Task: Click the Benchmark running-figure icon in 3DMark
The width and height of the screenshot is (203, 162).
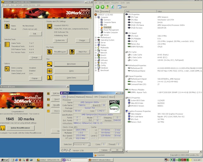Action: (49, 64)
